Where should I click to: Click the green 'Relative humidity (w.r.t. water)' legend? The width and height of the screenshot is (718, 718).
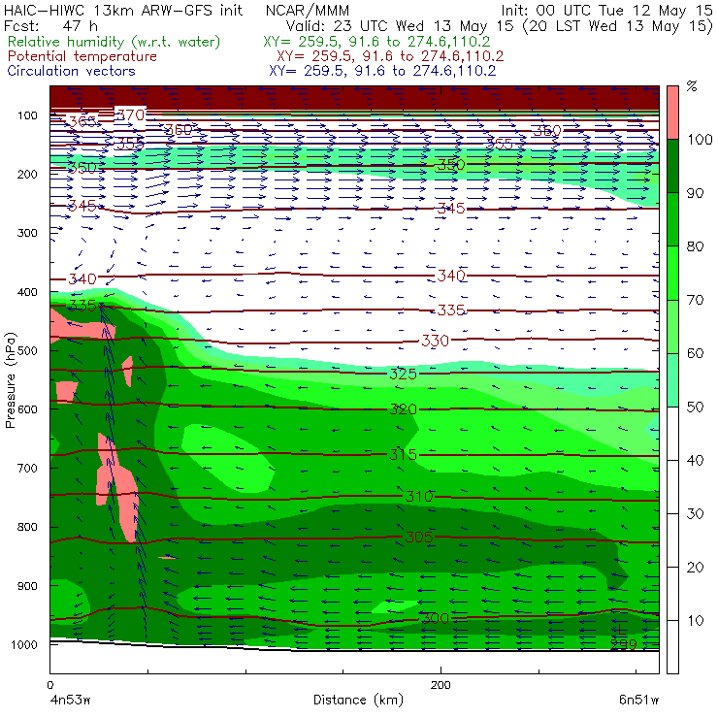pos(114,42)
